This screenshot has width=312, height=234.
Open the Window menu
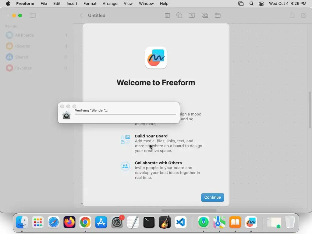coord(146,4)
